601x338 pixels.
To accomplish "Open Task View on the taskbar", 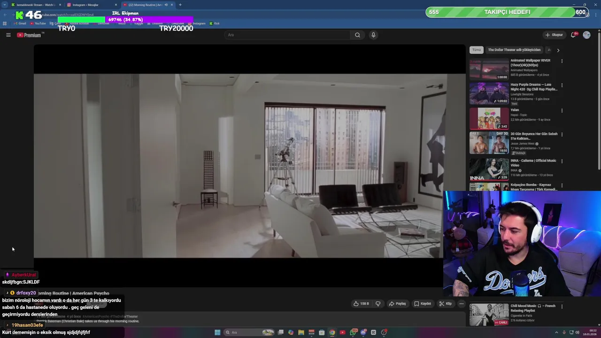I will pos(280,332).
